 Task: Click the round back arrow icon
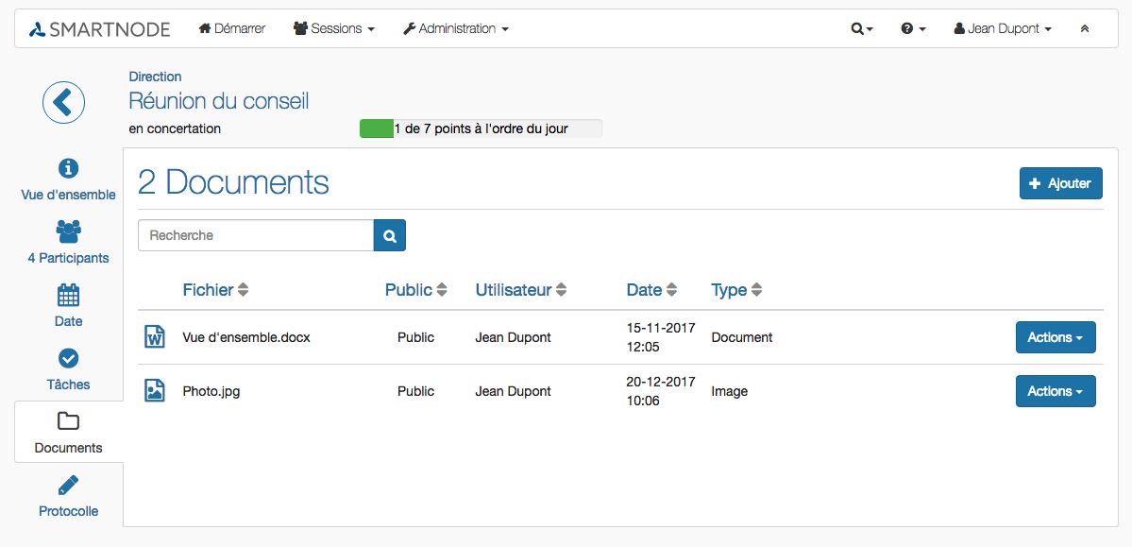click(x=63, y=103)
